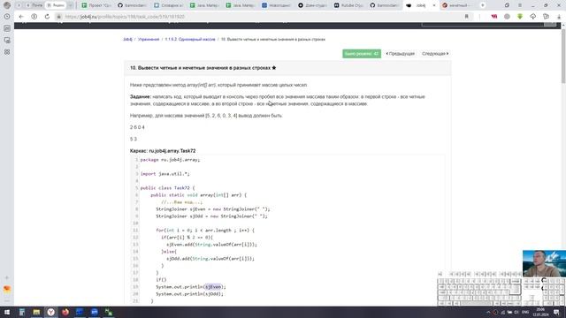Switch to the Проект tab
This screenshot has width=566, height=318.
pyautogui.click(x=96, y=5)
